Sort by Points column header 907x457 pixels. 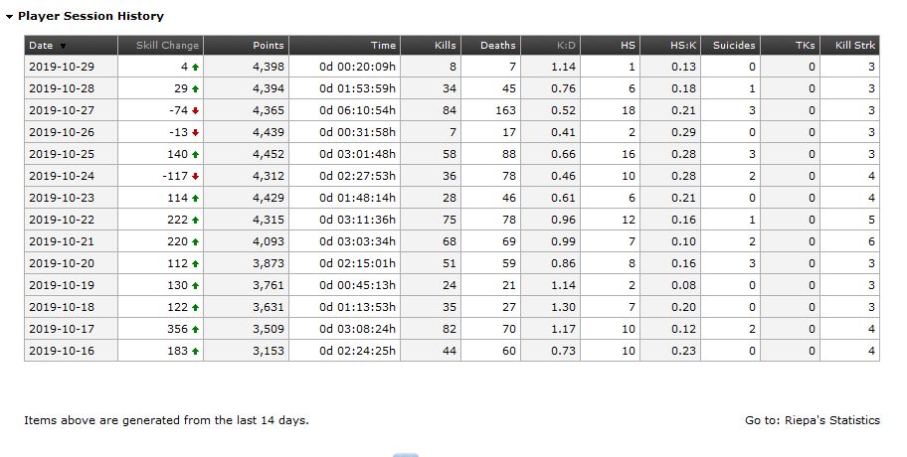(x=269, y=45)
